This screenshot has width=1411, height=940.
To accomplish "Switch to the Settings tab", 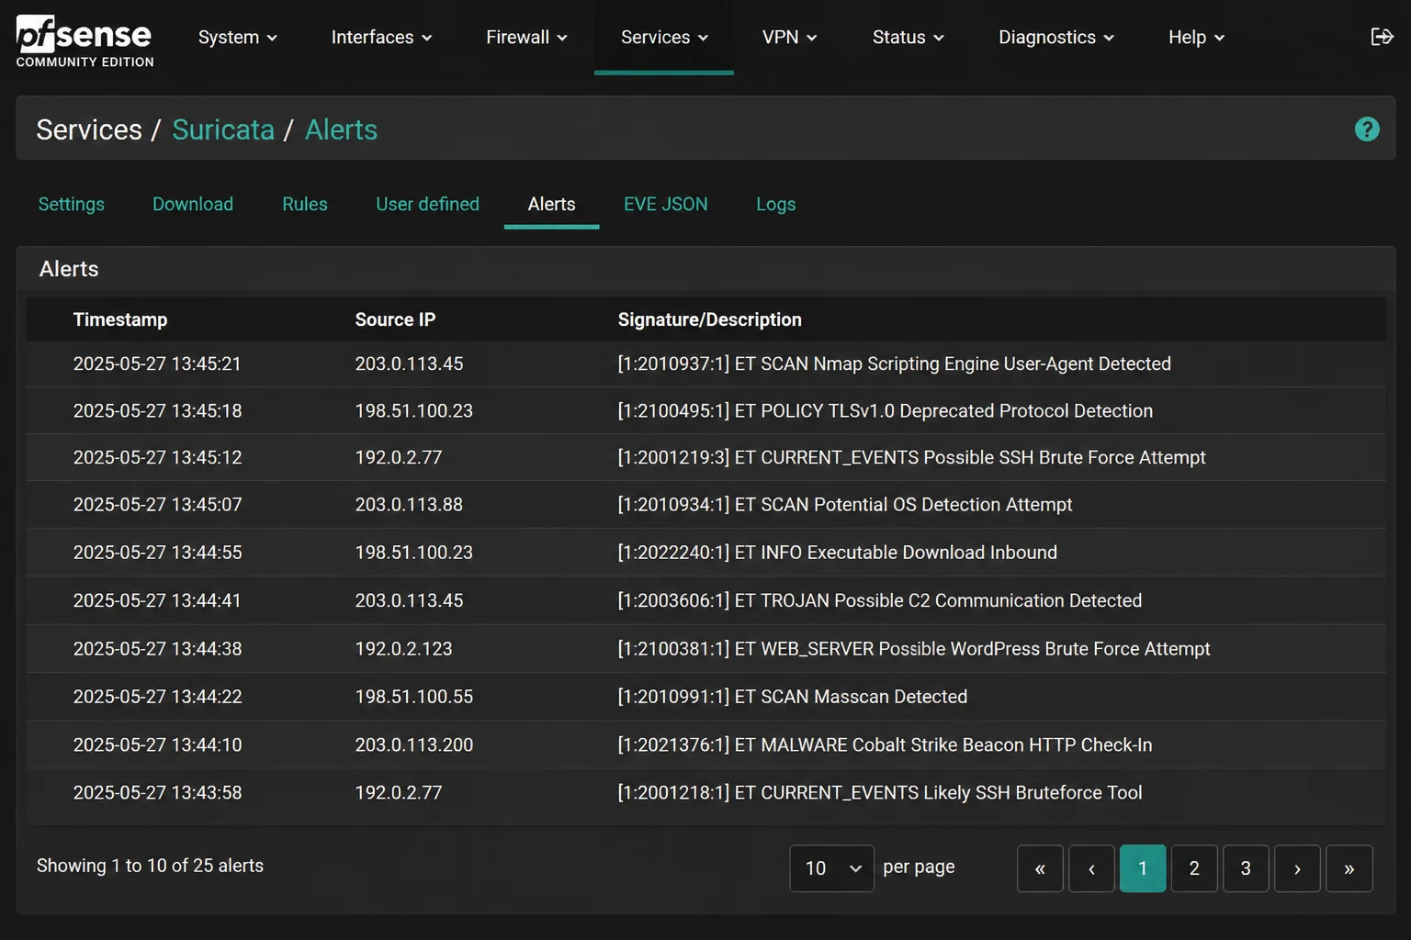I will tap(72, 205).
